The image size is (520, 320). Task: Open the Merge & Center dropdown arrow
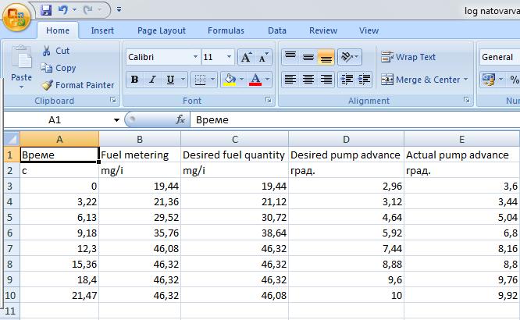pos(466,80)
